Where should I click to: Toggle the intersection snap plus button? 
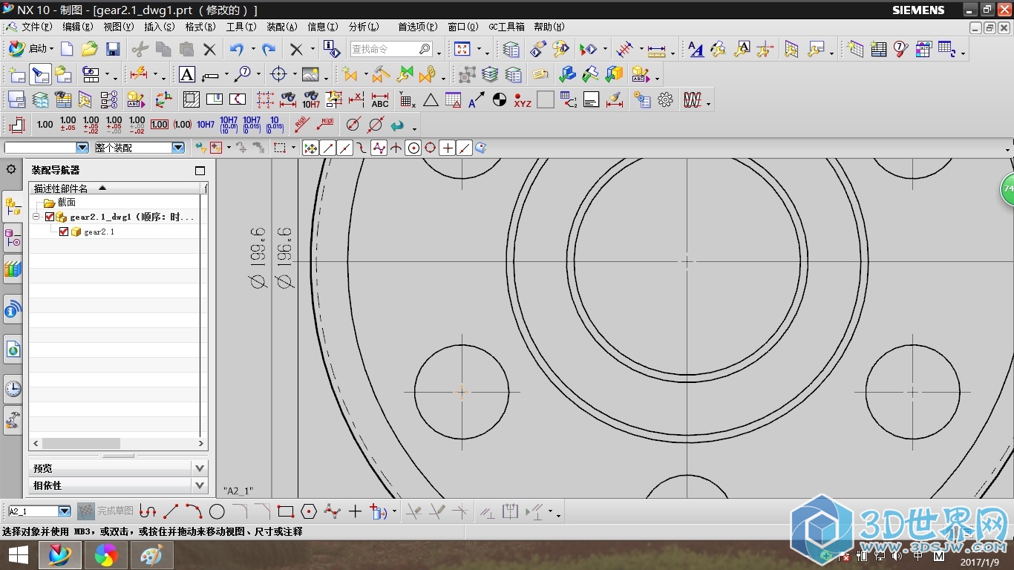coord(448,148)
